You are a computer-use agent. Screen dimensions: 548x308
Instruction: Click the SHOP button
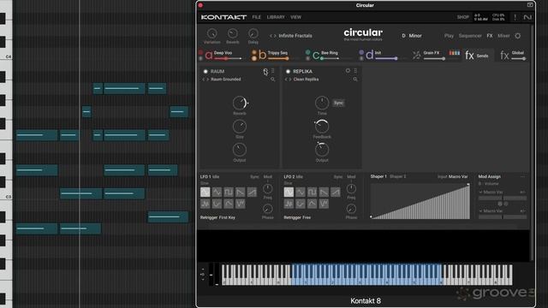click(462, 17)
